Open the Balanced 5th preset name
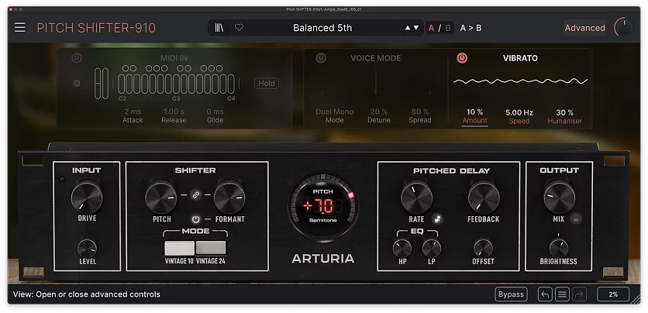 coord(322,28)
